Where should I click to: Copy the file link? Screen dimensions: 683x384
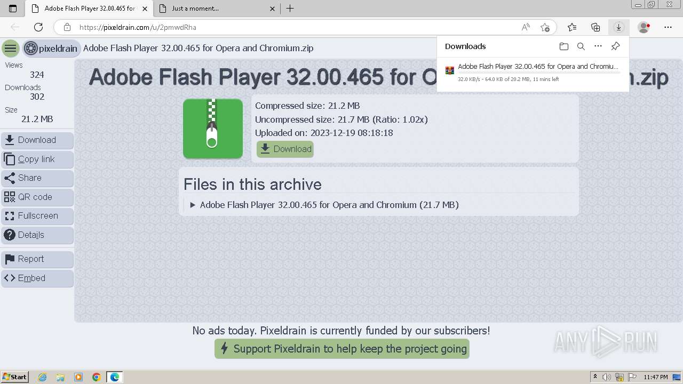pyautogui.click(x=37, y=159)
